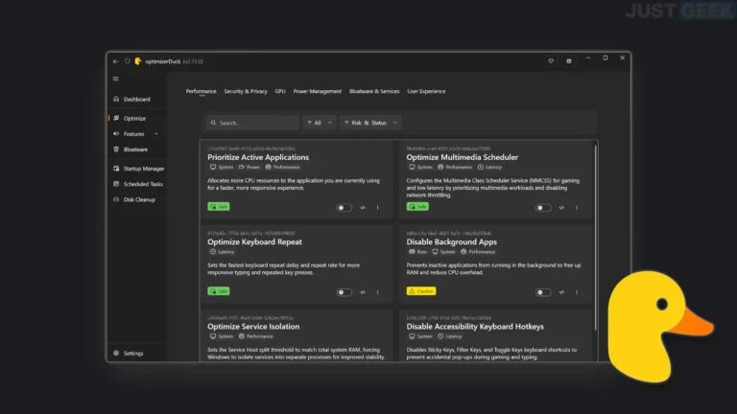
Task: Click code icon on Optimize Multimedia Scheduler card
Action: [x=561, y=207]
